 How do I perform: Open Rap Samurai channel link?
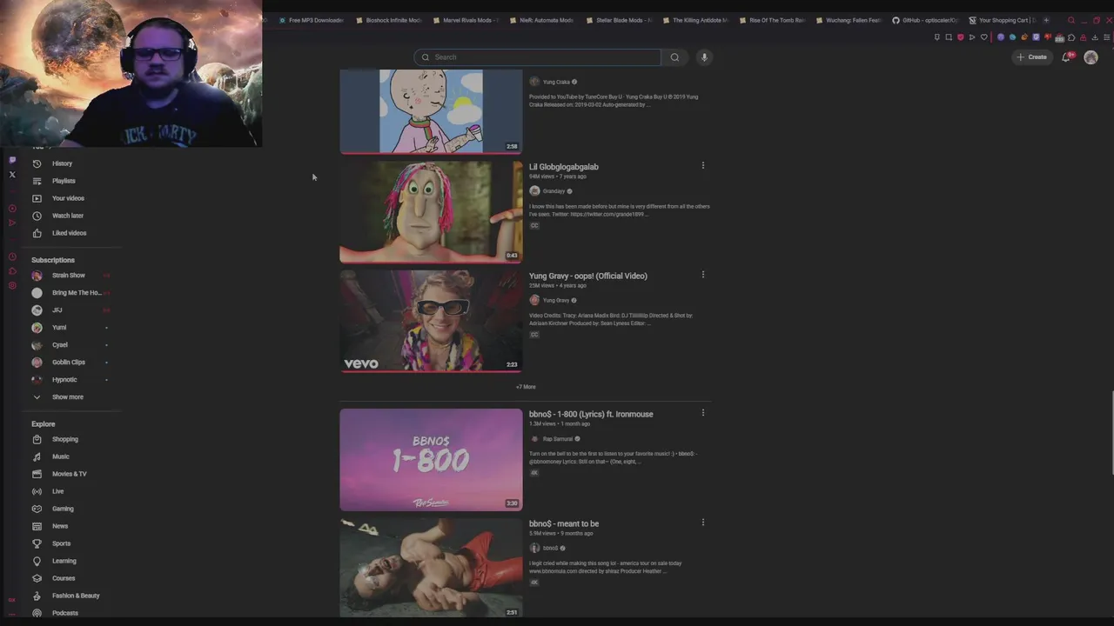558,439
